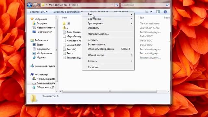Open Добавить в библиотеку menu
Image resolution: width=208 pixels, height=117 pixels.
[68, 12]
